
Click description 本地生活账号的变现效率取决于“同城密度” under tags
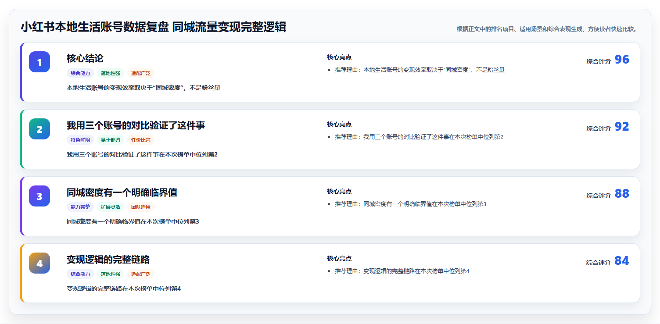(143, 88)
